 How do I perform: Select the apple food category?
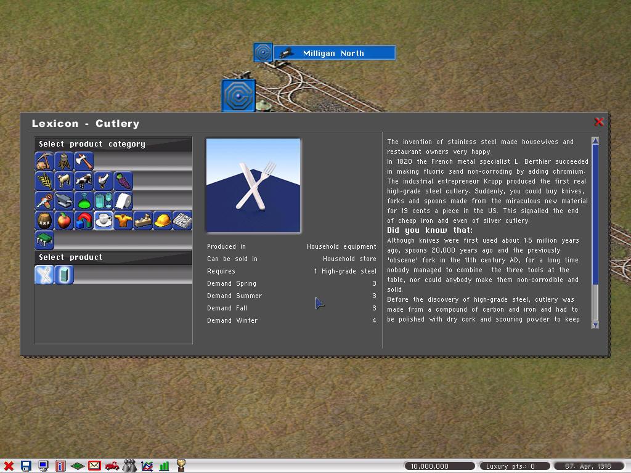pos(64,220)
